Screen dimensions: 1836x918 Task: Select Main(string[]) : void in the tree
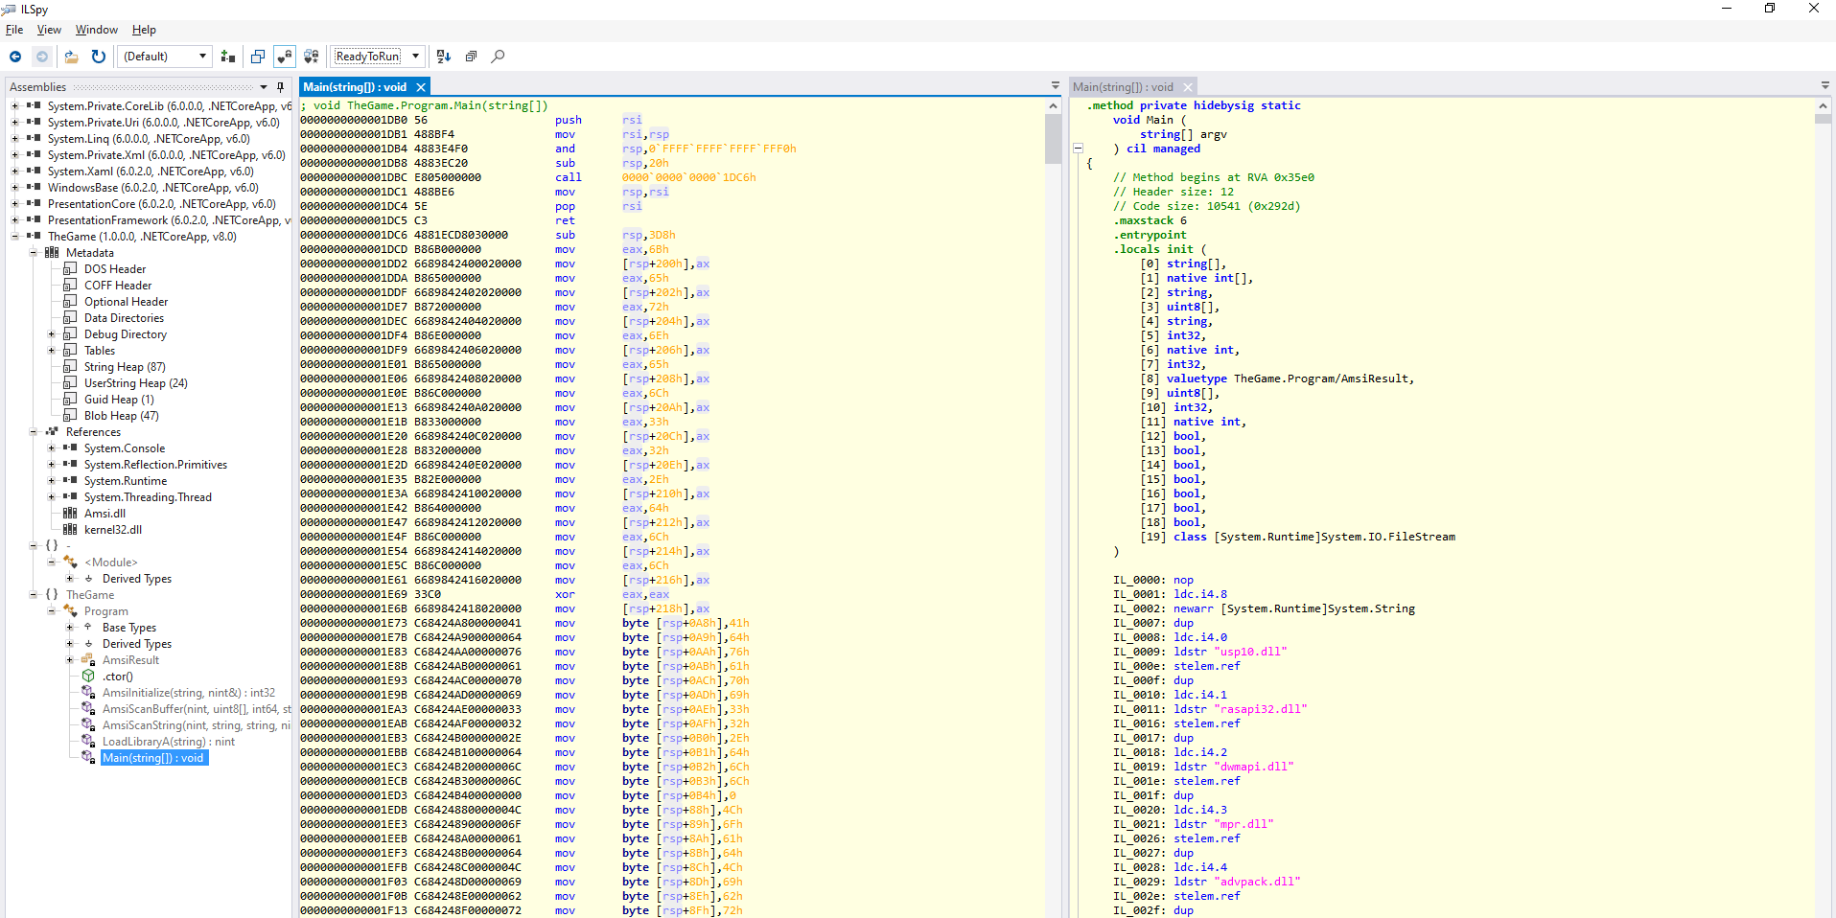(x=153, y=758)
